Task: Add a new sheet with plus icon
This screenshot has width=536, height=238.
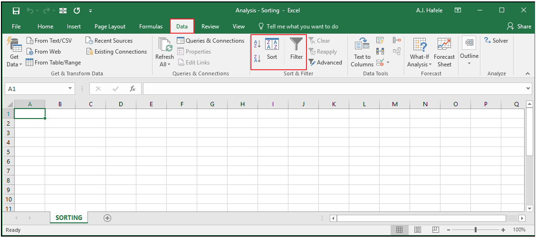Action: point(107,218)
